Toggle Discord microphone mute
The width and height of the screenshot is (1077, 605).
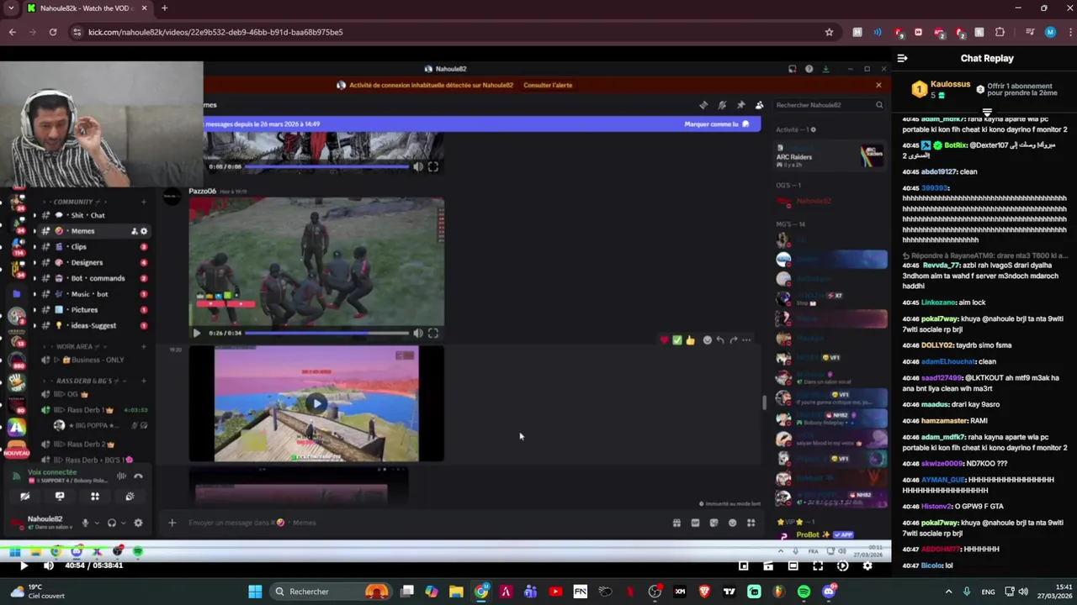(85, 523)
